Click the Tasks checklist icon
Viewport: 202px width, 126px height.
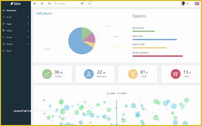tap(4, 51)
